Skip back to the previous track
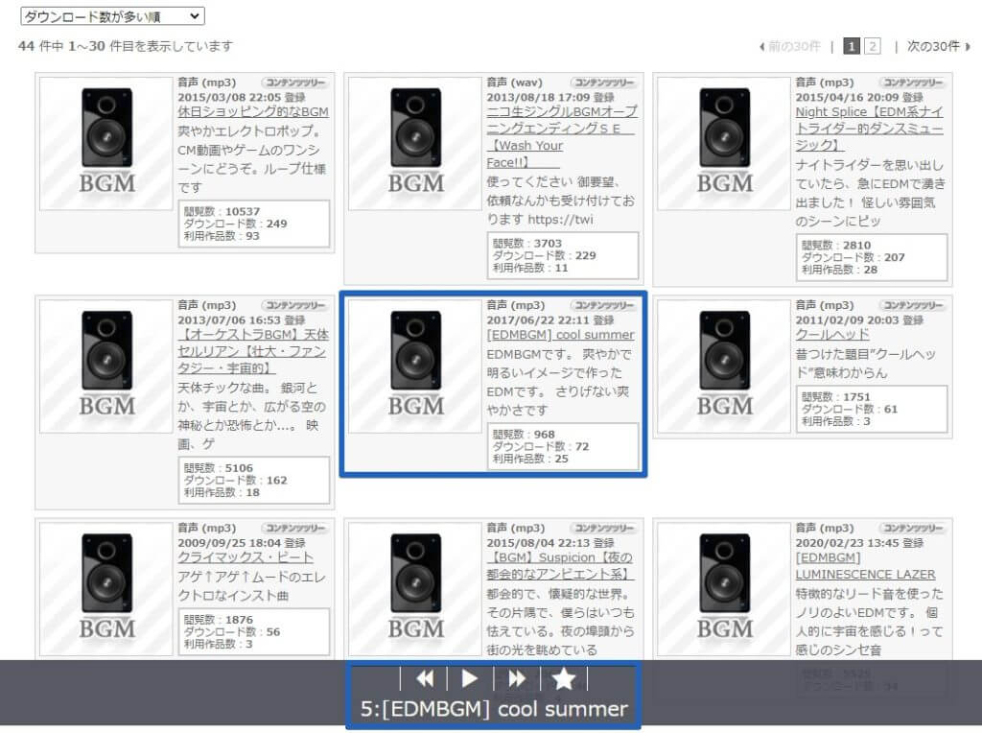982x733 pixels. [424, 679]
